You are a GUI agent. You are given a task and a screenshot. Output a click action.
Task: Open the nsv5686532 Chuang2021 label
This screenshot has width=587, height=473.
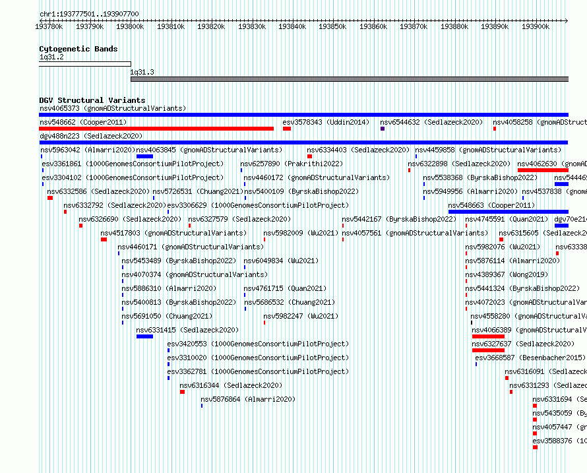290,302
